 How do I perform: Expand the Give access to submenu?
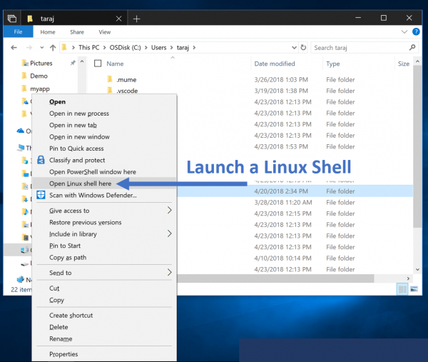tap(169, 211)
